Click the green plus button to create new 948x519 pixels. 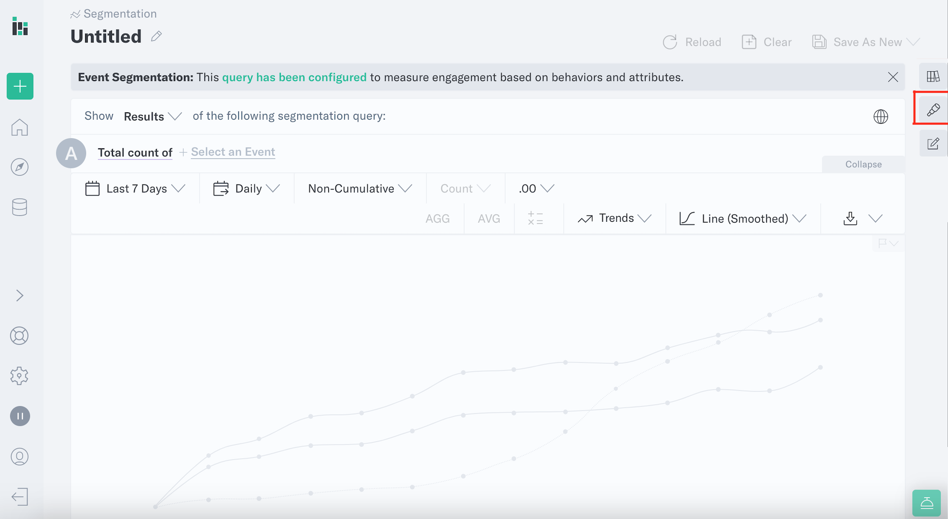click(x=20, y=86)
